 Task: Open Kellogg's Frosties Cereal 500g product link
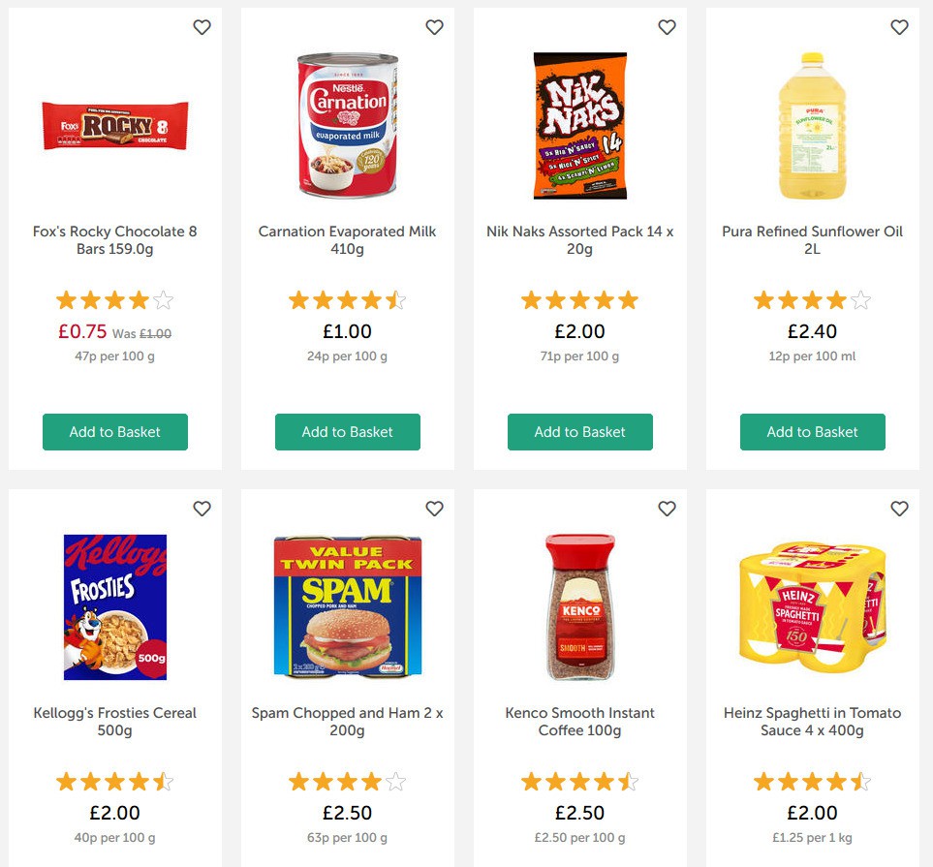115,722
